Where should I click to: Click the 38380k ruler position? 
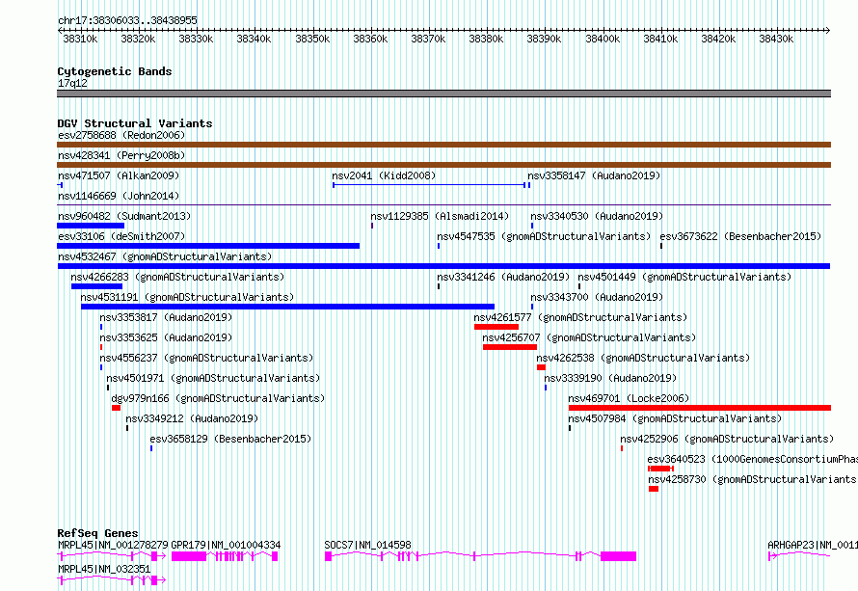486,39
